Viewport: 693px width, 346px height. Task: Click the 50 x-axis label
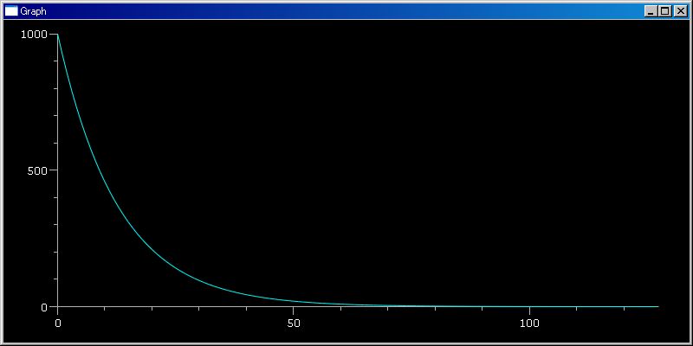[x=294, y=323]
